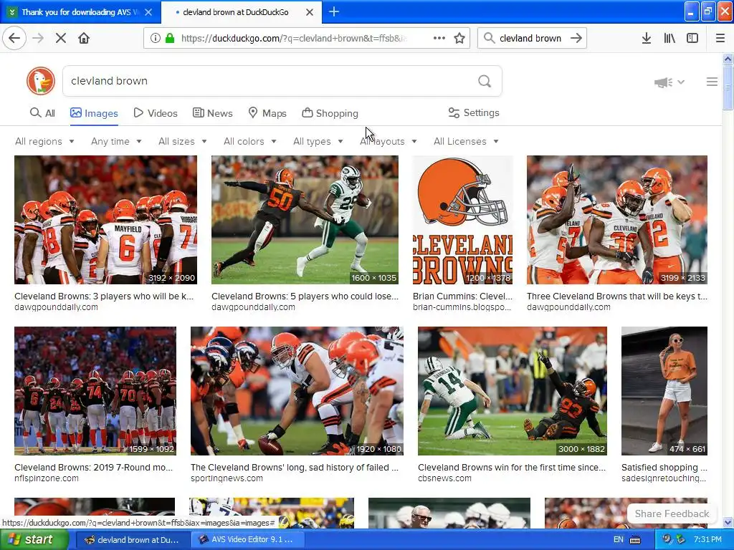734x550 pixels.
Task: Open the search Settings menu
Action: [x=474, y=112]
